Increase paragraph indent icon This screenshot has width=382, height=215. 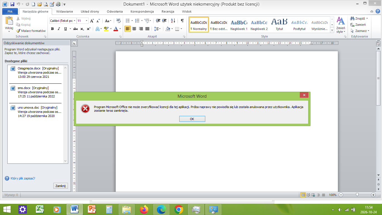pos(164,21)
